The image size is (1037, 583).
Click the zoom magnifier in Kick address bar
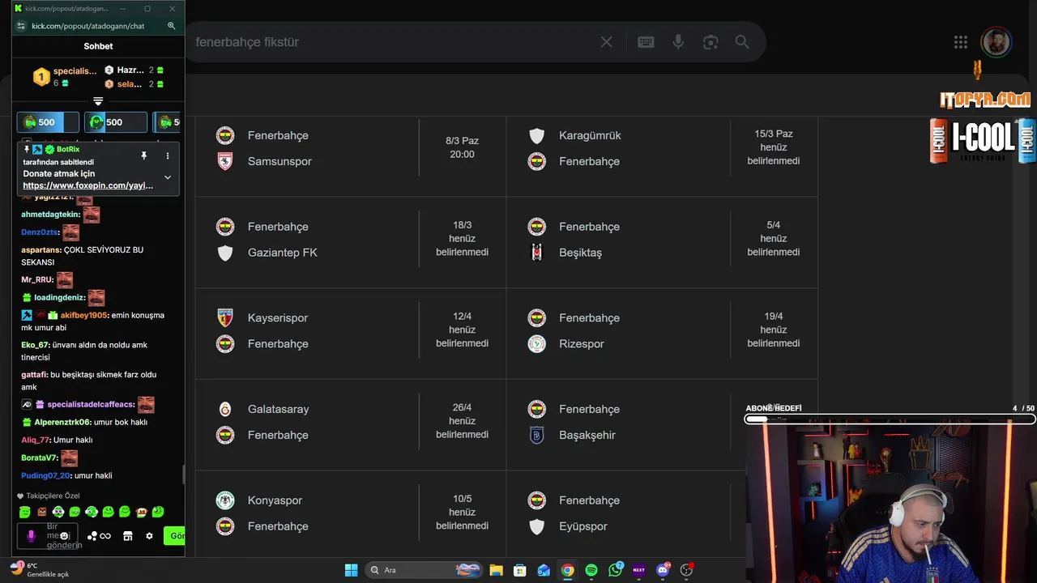(172, 26)
